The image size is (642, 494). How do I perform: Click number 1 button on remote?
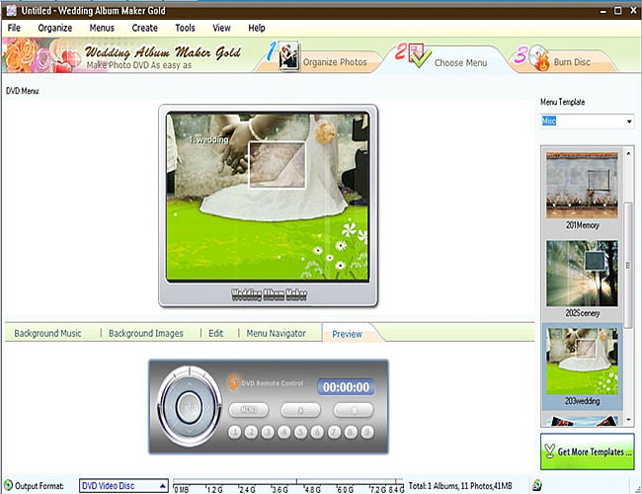click(235, 432)
